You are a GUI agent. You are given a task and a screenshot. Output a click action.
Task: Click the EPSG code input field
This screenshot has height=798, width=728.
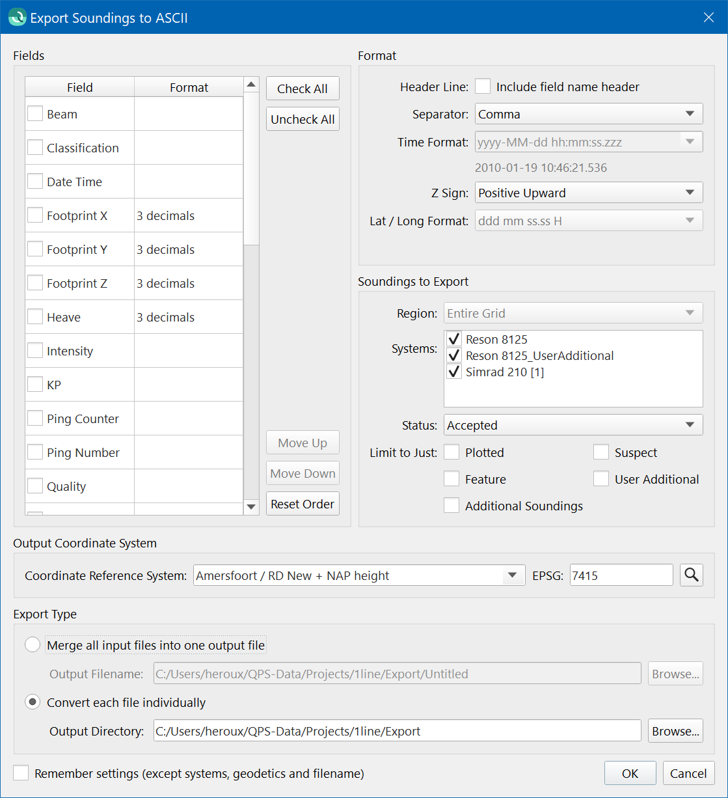point(621,575)
